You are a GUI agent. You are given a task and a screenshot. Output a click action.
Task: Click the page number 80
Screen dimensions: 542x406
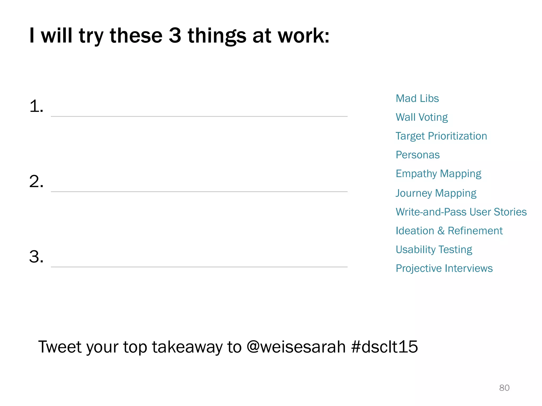504,388
